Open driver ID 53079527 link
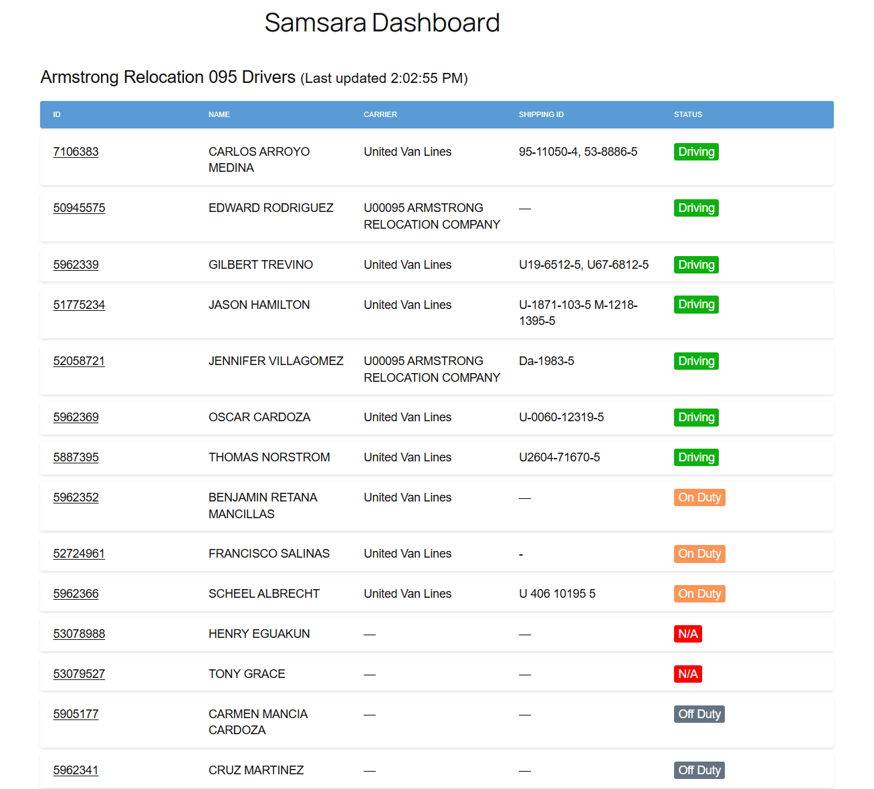This screenshot has height=789, width=874. 79,674
